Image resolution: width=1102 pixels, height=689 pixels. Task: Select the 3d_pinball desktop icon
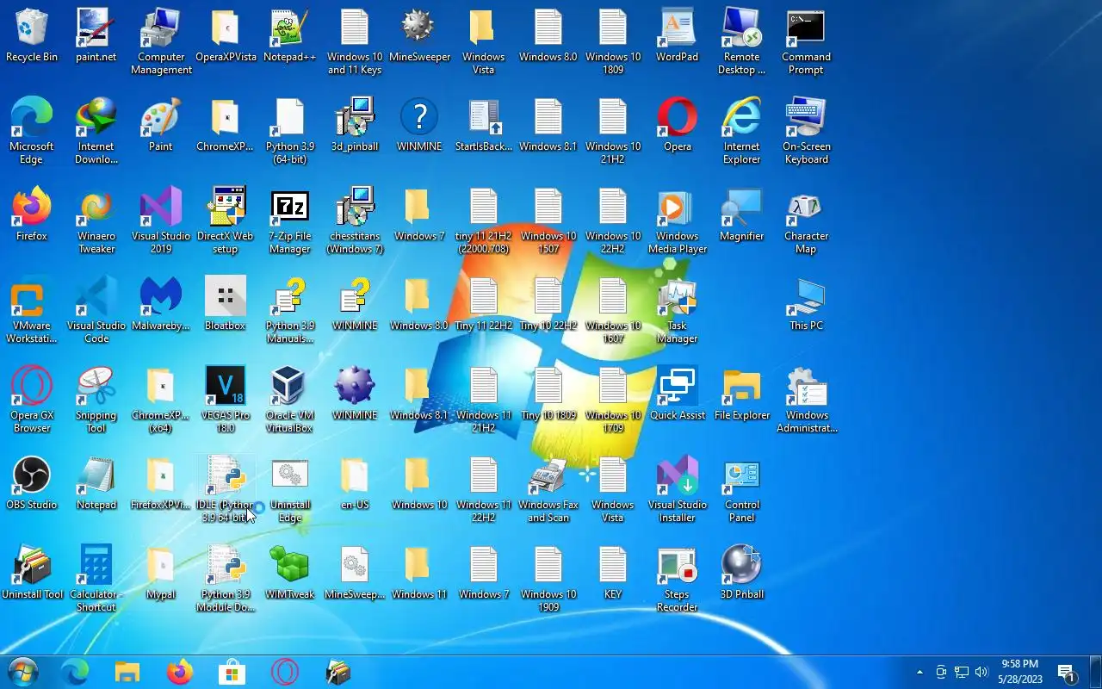pyautogui.click(x=355, y=126)
